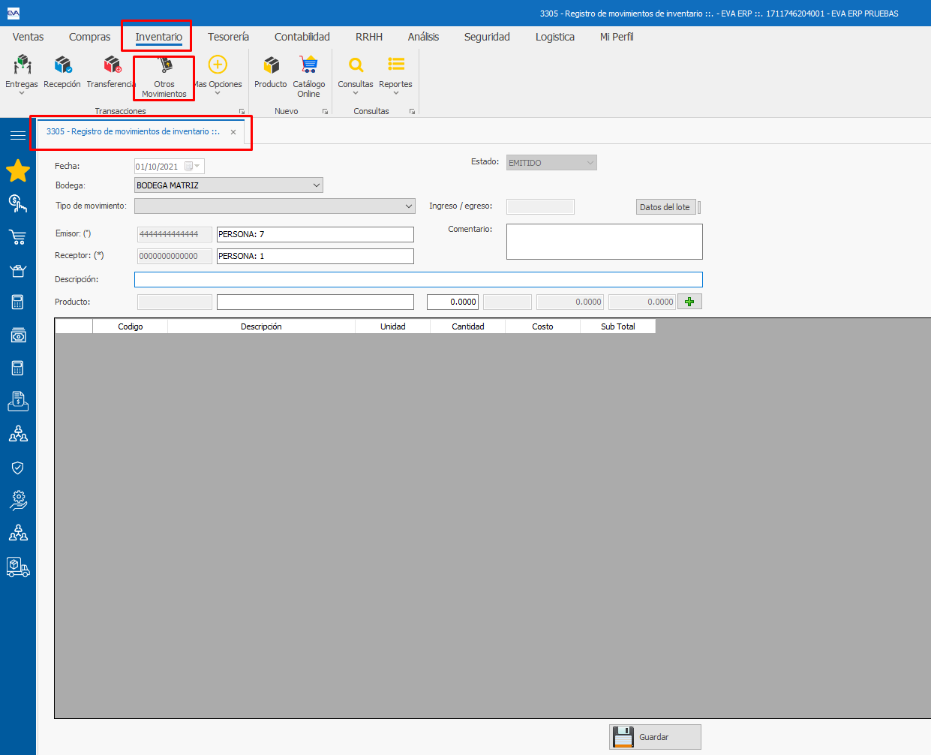Open the hamburger menu in sidebar
The image size is (931, 755).
pos(18,135)
